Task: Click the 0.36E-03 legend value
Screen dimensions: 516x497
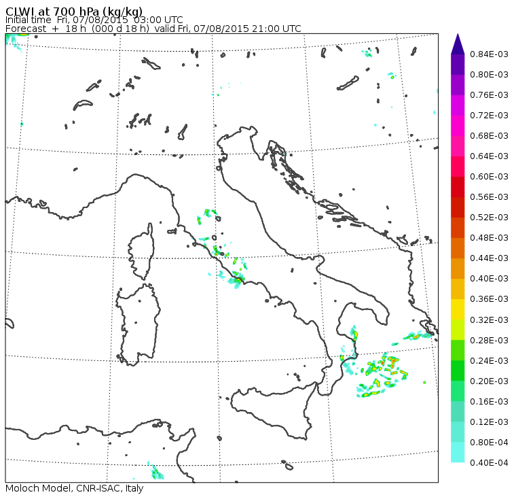Action: [489, 299]
